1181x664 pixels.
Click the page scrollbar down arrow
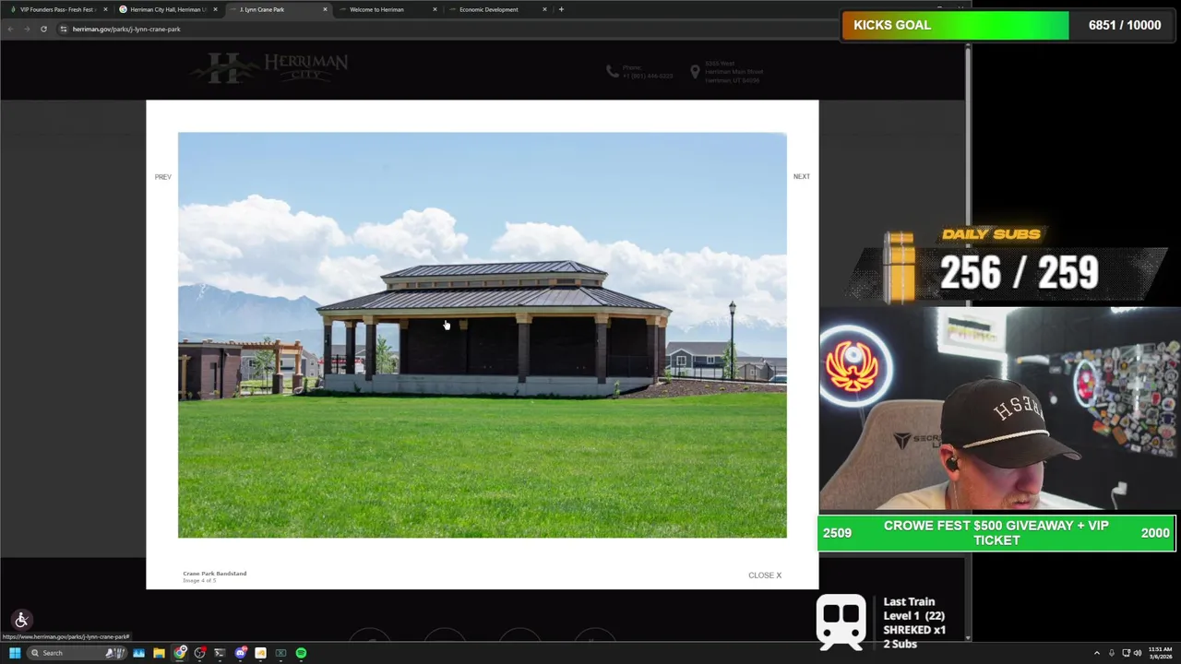pyautogui.click(x=967, y=637)
